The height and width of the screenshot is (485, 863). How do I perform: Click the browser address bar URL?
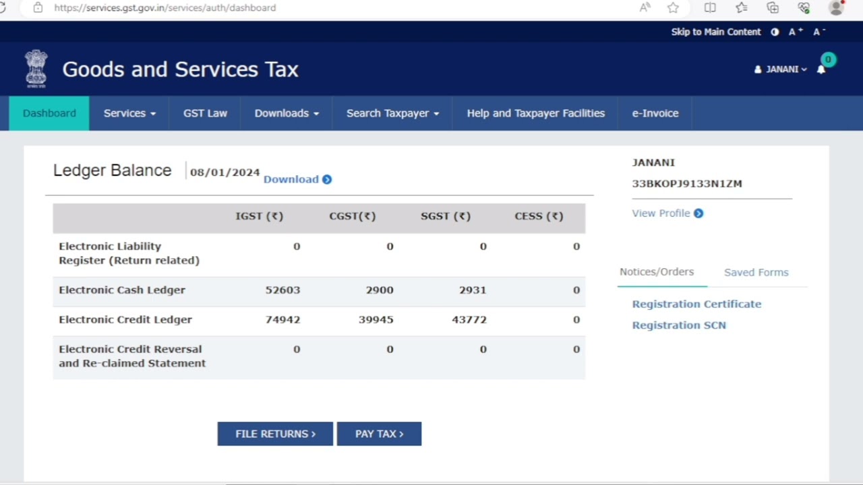pos(165,7)
